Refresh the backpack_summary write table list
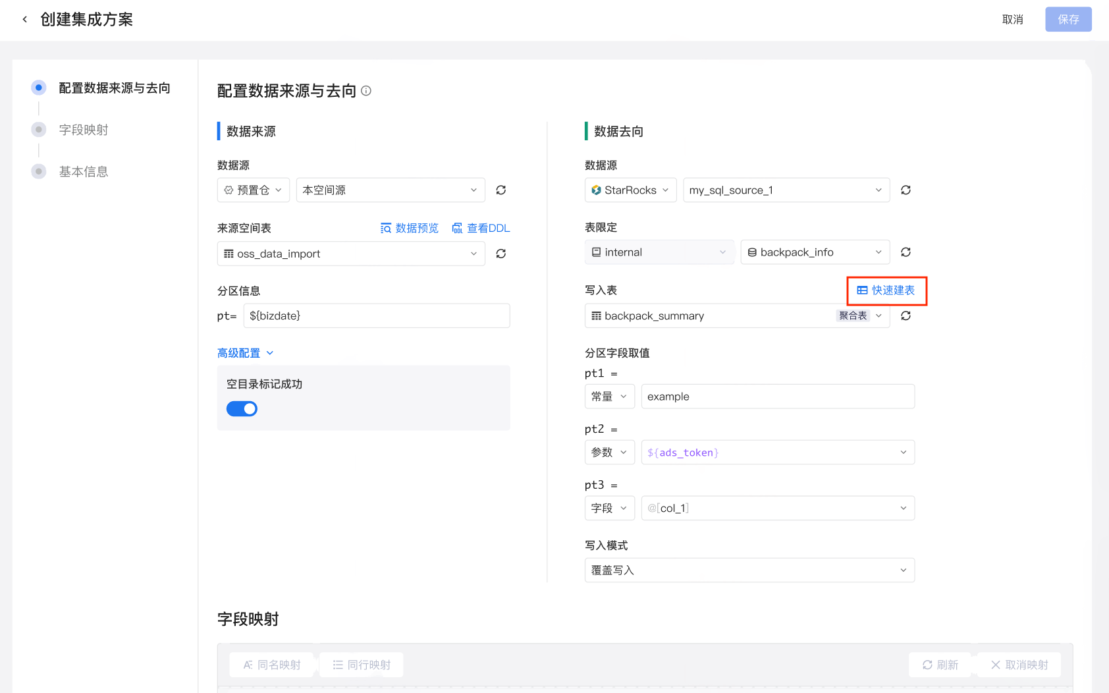1109x693 pixels. click(906, 316)
